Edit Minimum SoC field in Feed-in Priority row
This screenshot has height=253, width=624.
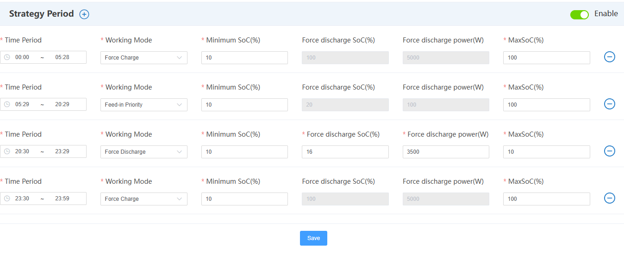click(244, 105)
